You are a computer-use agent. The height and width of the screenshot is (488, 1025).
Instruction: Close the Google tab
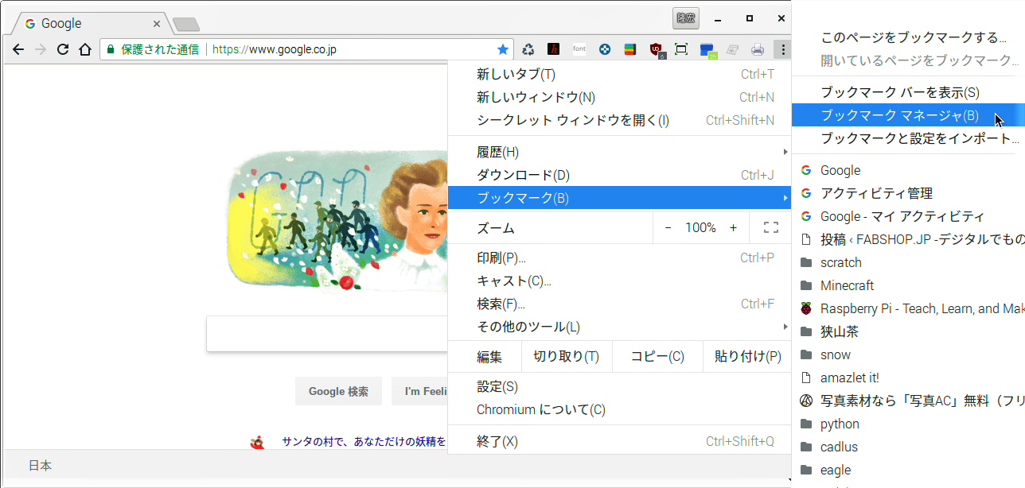(x=157, y=24)
